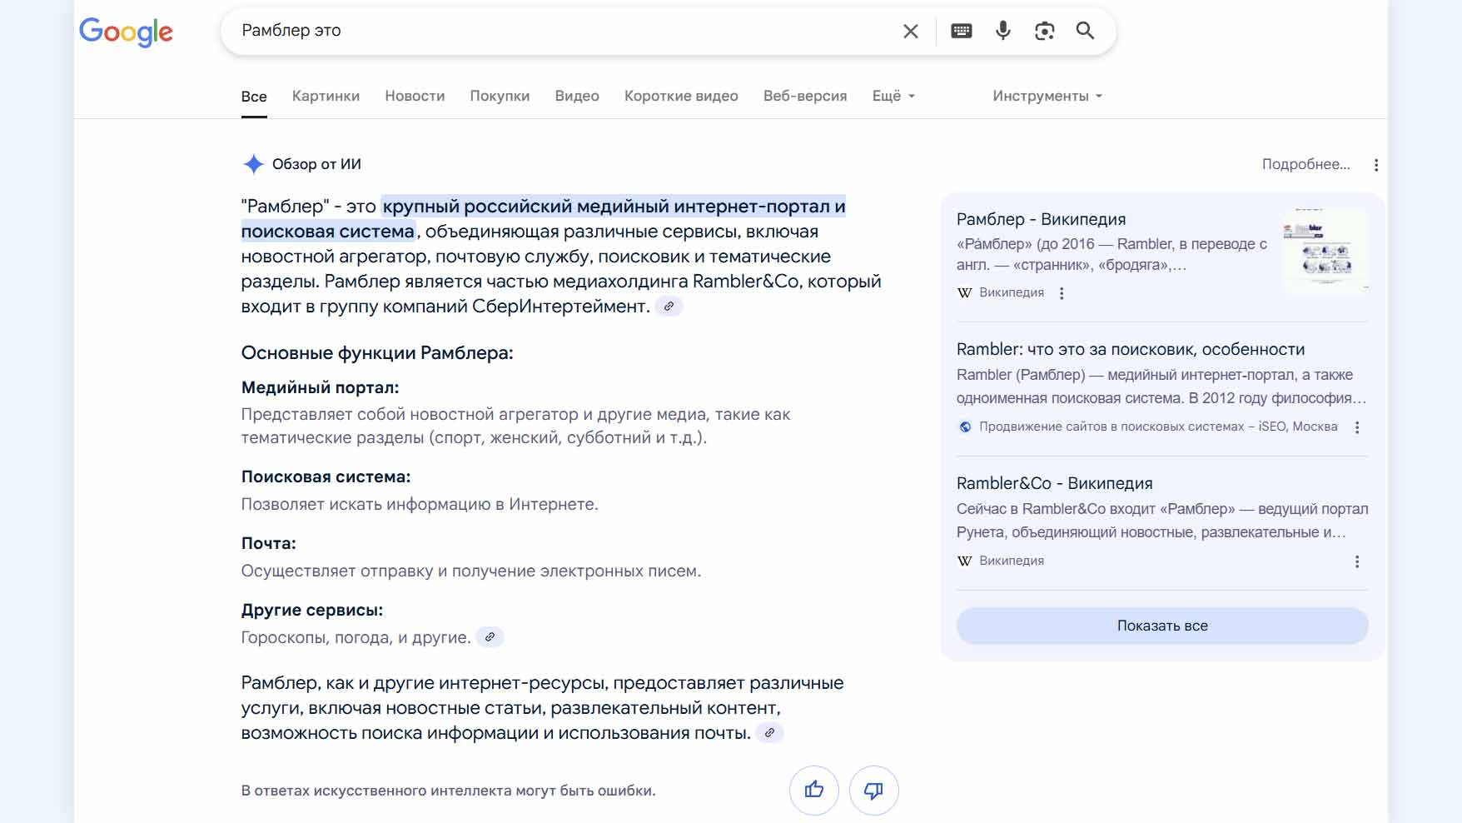This screenshot has width=1462, height=823.
Task: Click Wikipedia W icon under Rambler&Co result
Action: coord(965,561)
